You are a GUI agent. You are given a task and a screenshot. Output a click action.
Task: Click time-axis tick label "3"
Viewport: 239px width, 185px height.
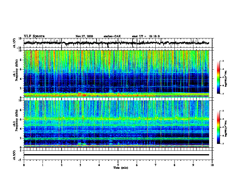tap(80, 165)
